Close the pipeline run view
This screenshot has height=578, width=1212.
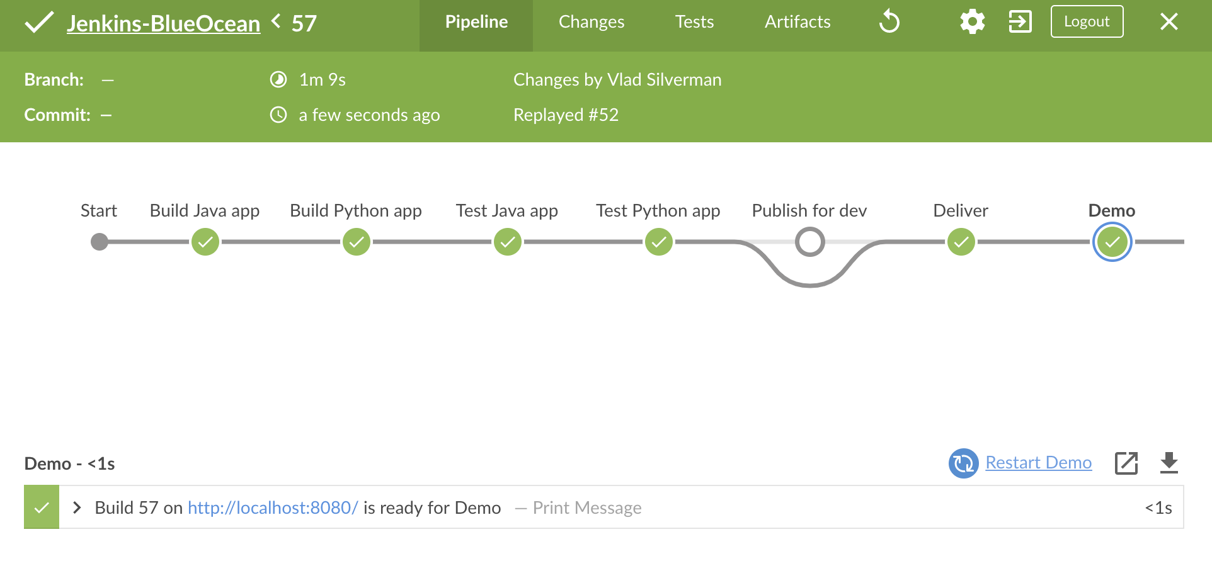(x=1169, y=22)
